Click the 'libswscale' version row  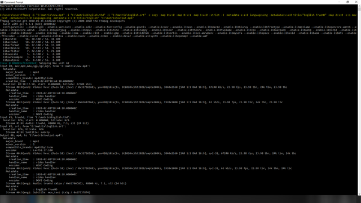32,54
